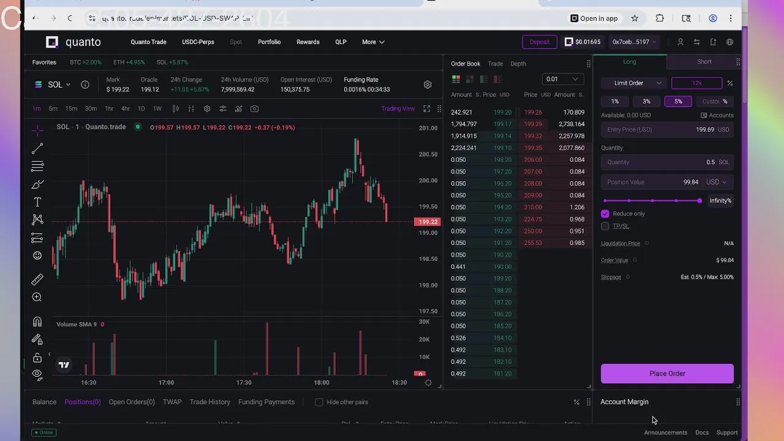Screen dimensions: 784x441
Task: Expand the wallet address 0x7ceb...5197 dropdown
Action: click(635, 42)
